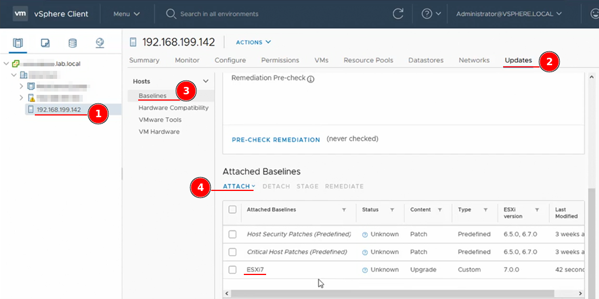Filter the Type column
The width and height of the screenshot is (599, 299).
[485, 210]
